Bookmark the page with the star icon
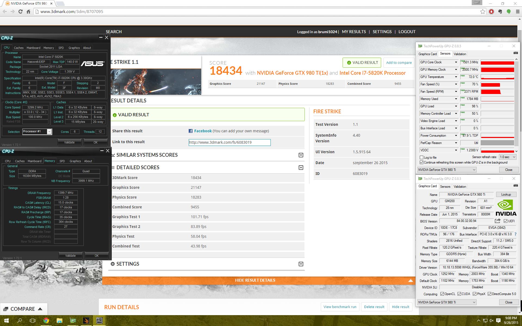The height and width of the screenshot is (326, 522). click(483, 11)
